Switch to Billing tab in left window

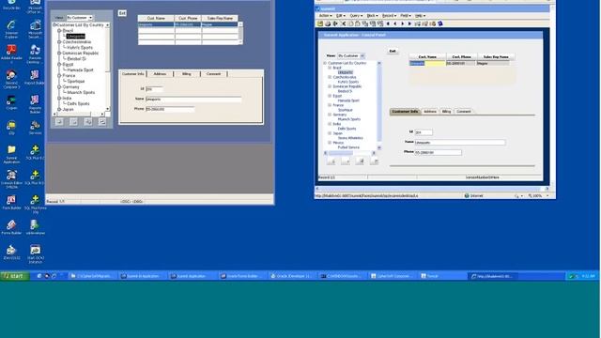pyautogui.click(x=187, y=74)
